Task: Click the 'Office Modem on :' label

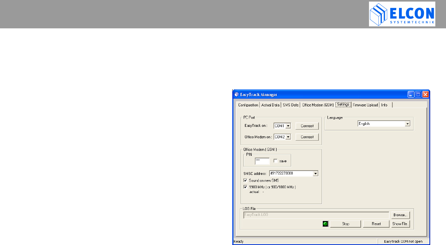Action: pos(258,137)
